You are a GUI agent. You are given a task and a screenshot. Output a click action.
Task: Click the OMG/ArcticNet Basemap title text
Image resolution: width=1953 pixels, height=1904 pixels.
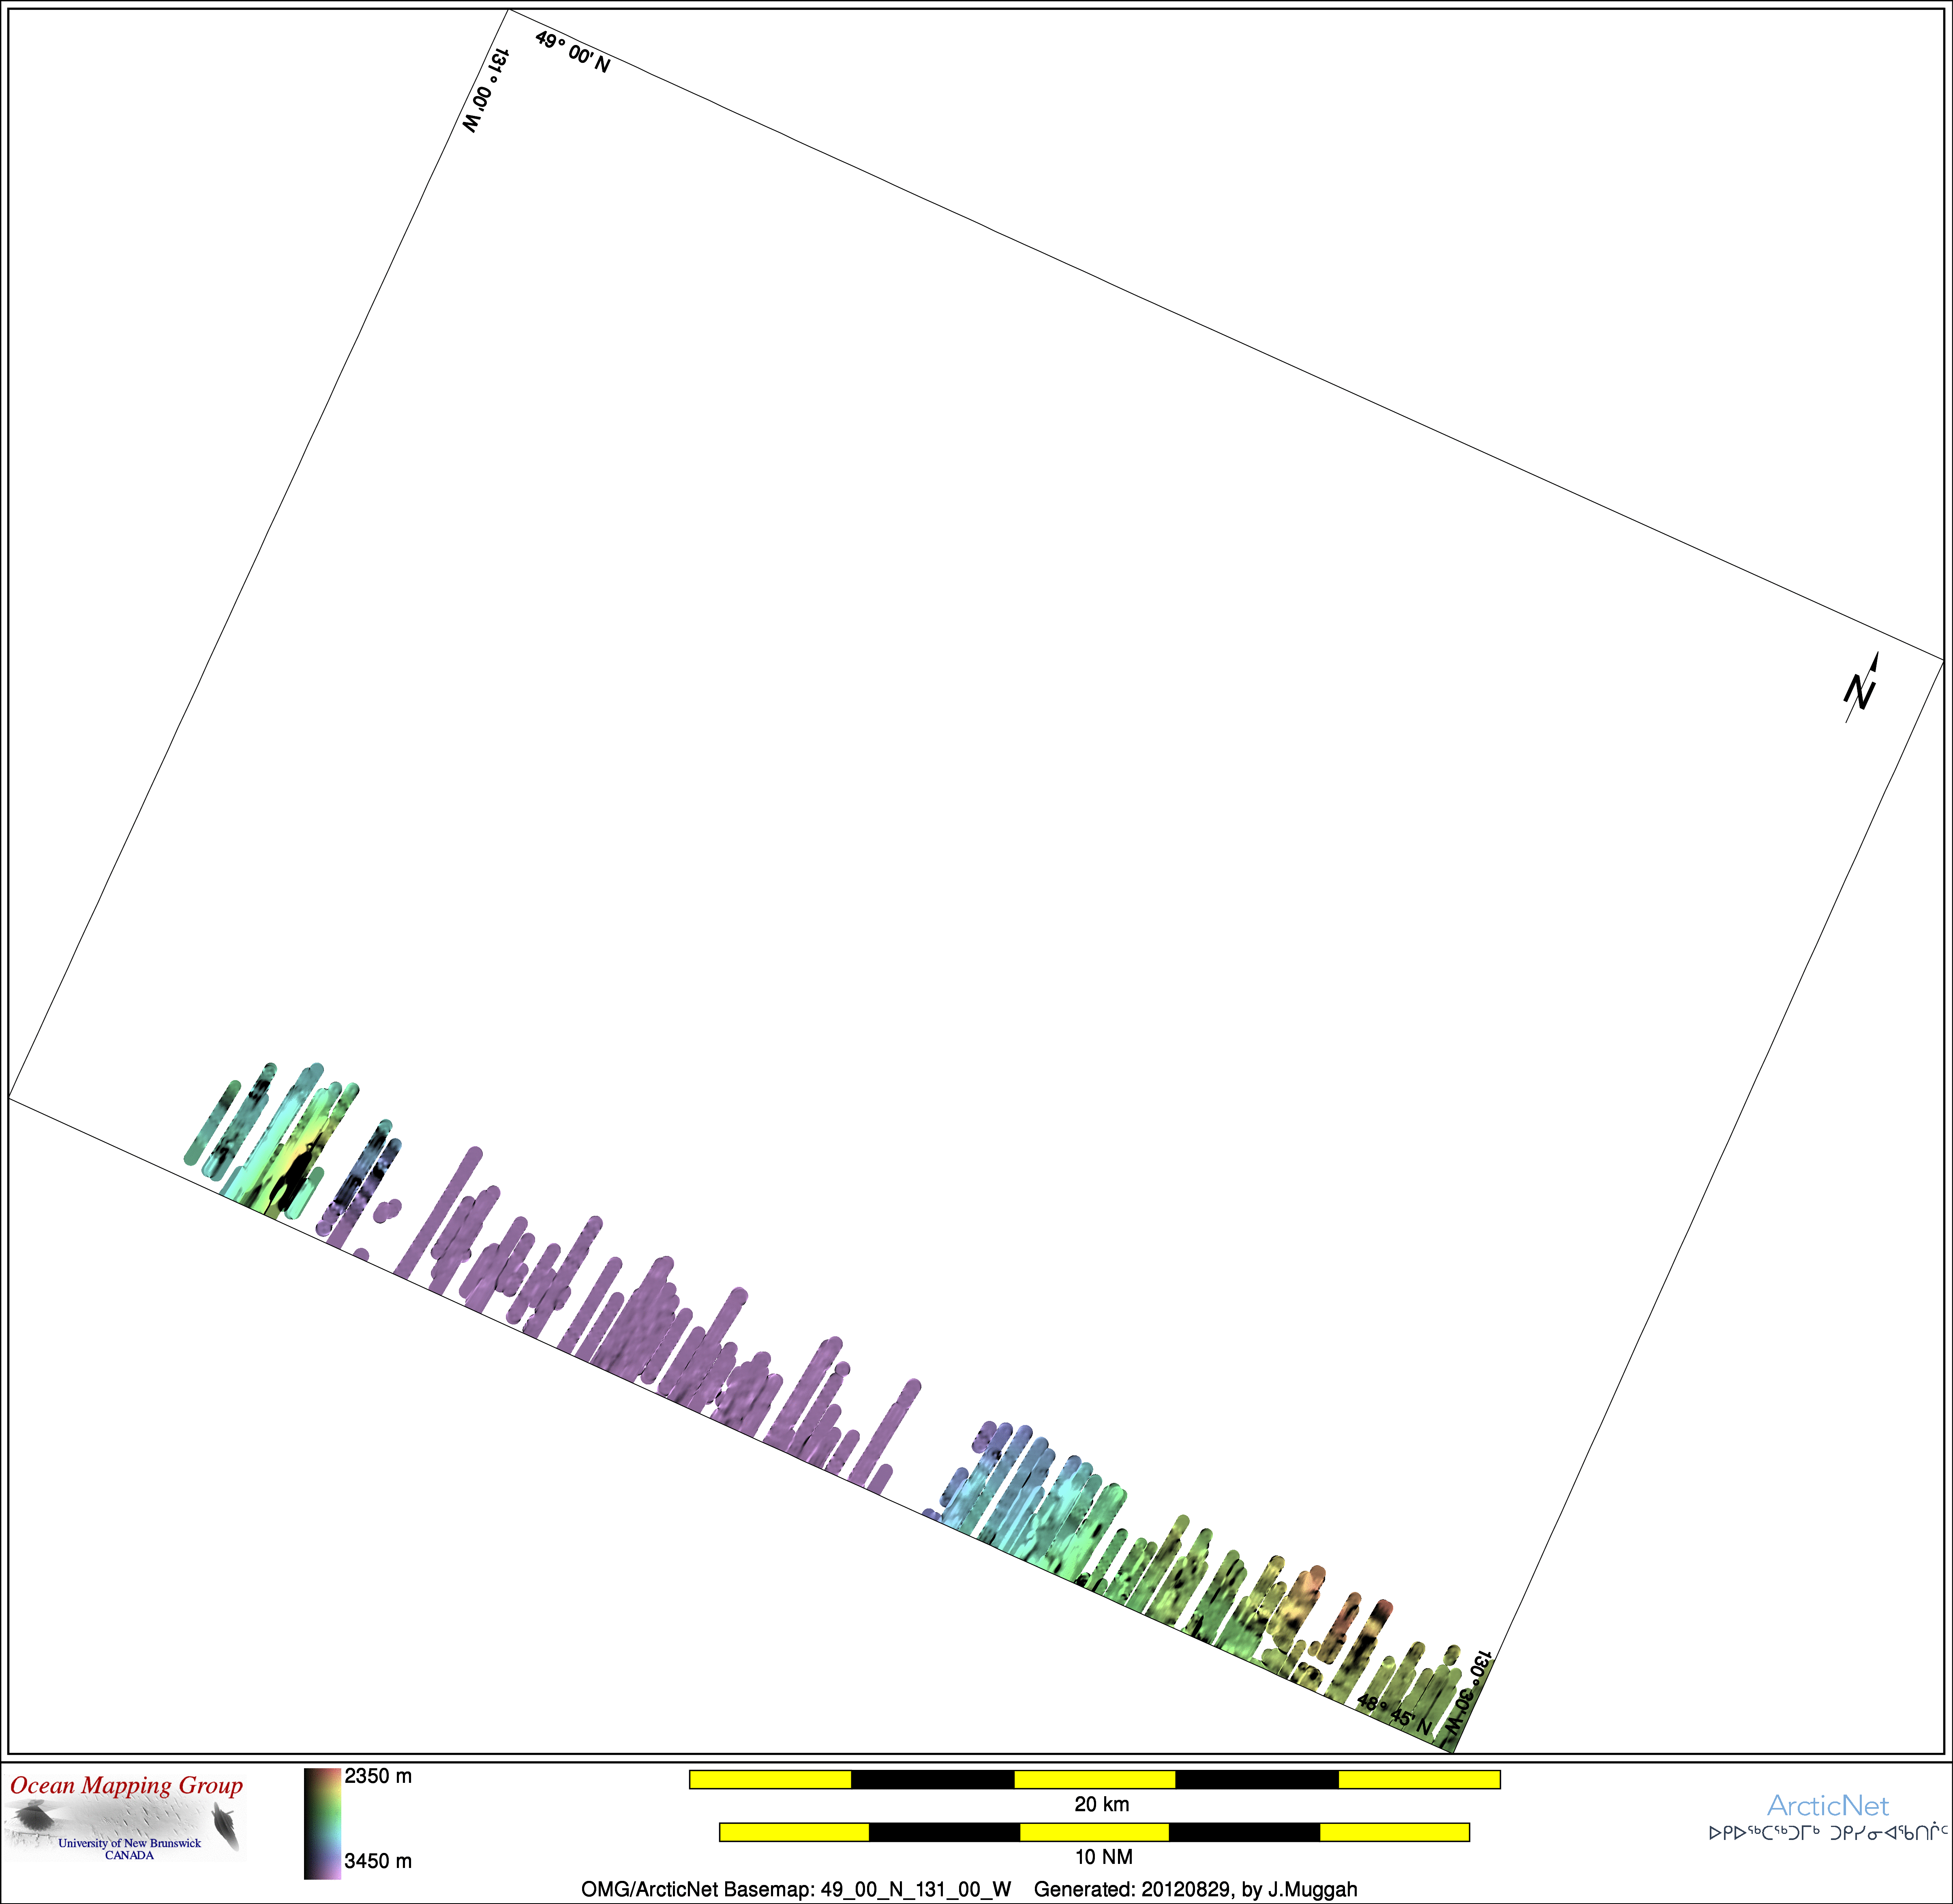click(x=796, y=1889)
